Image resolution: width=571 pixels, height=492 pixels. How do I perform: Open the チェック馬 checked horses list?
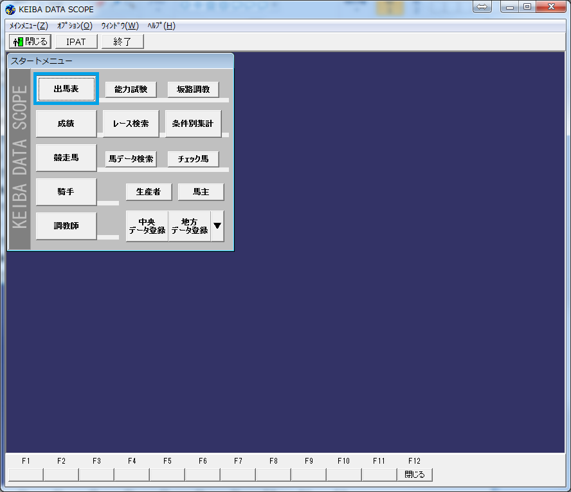193,159
